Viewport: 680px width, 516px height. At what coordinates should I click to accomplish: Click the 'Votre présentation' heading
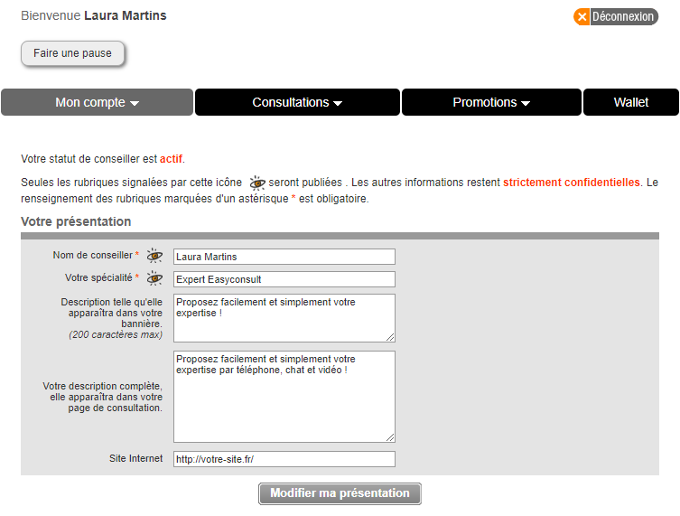point(76,221)
